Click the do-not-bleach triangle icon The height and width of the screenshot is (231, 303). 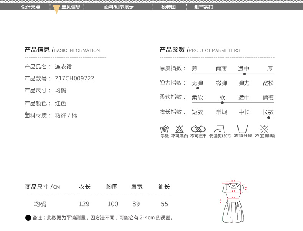[179, 129]
